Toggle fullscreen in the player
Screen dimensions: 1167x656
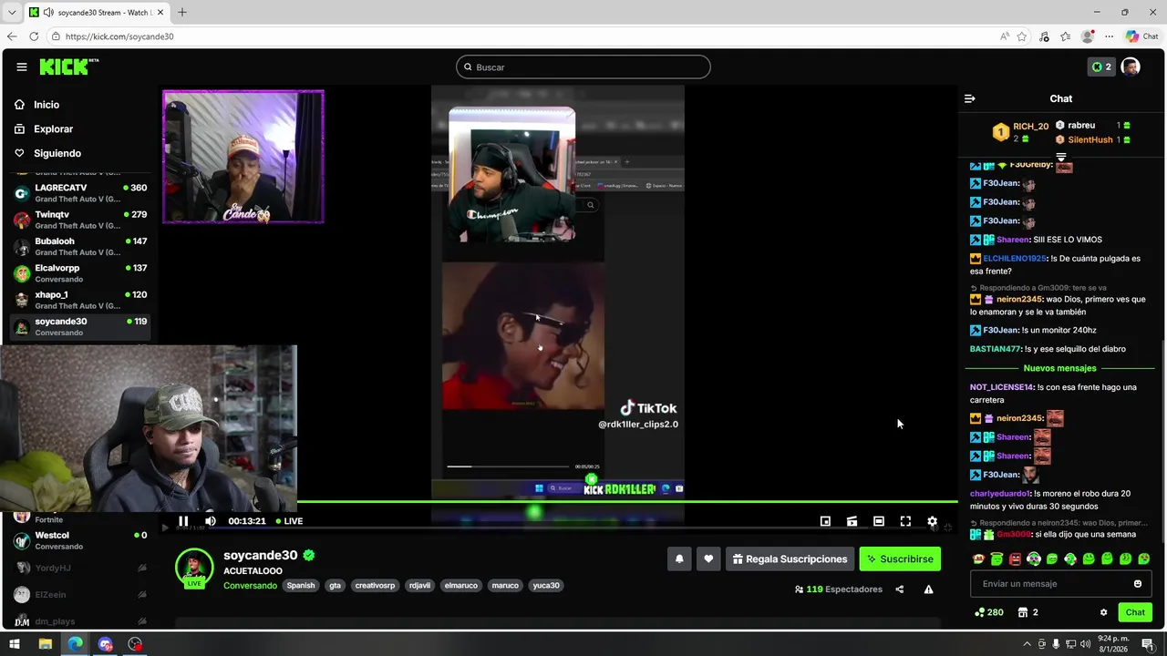click(x=905, y=521)
